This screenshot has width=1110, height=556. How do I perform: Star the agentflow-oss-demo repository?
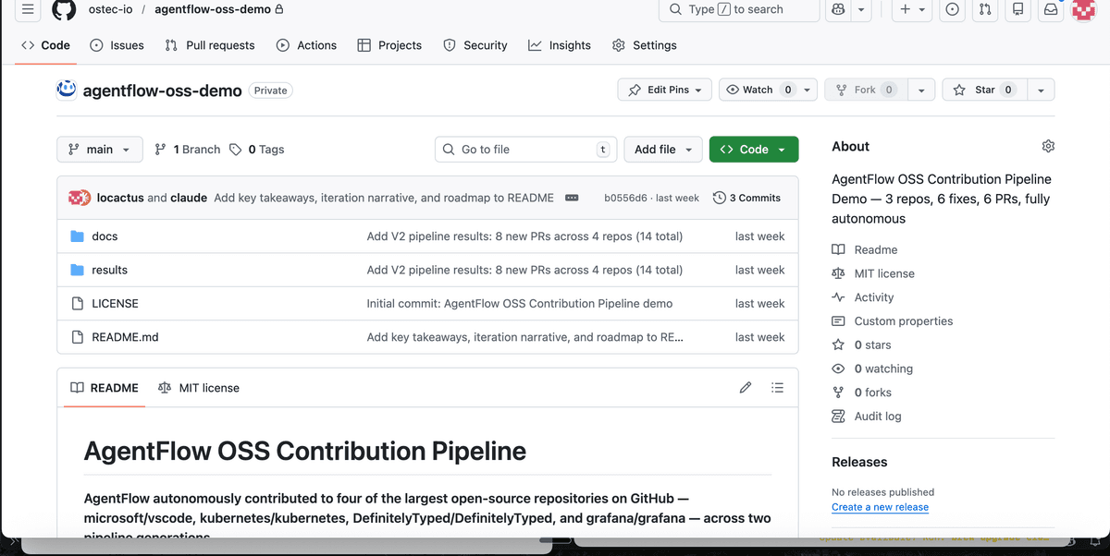click(x=983, y=89)
